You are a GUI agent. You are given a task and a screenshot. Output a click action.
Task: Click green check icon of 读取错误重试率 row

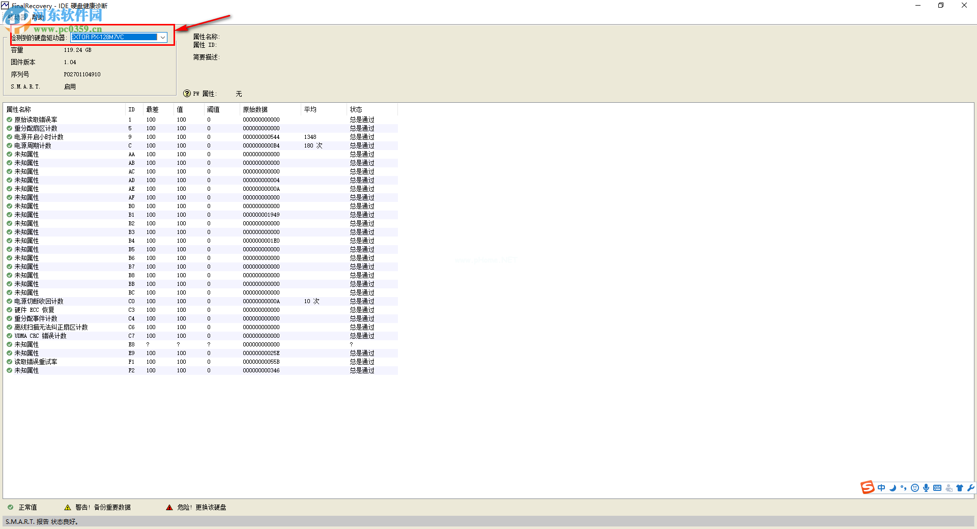pos(9,362)
